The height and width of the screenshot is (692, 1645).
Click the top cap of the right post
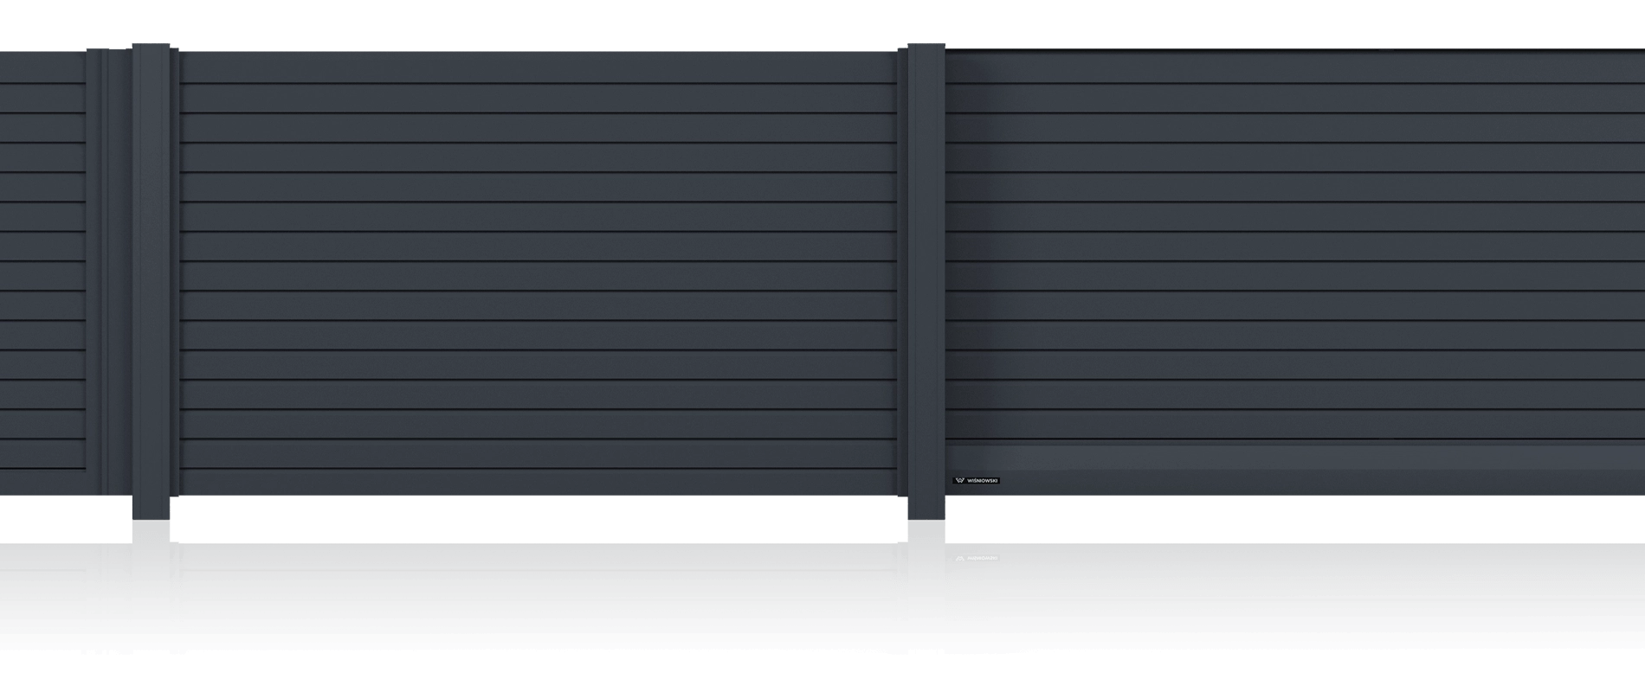(926, 48)
